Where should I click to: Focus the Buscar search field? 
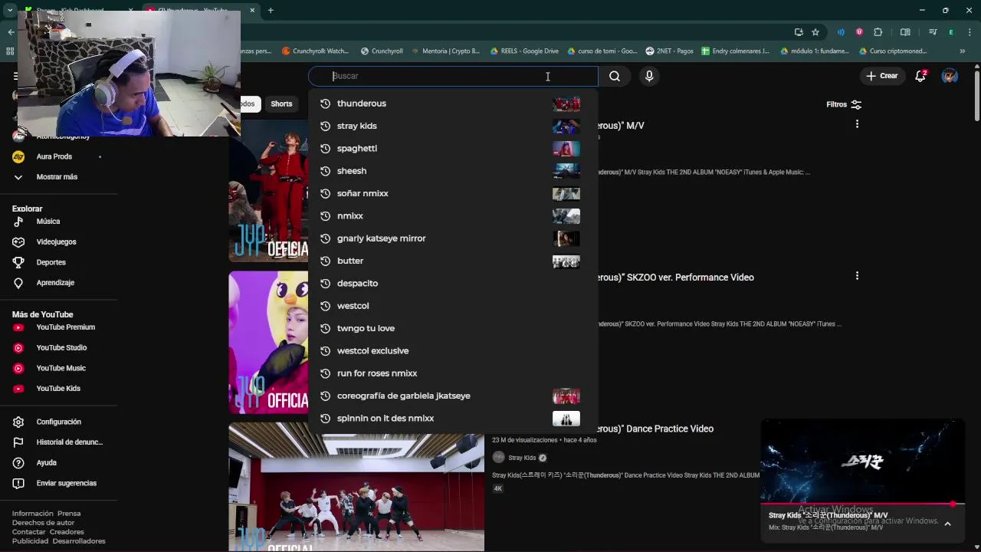453,76
